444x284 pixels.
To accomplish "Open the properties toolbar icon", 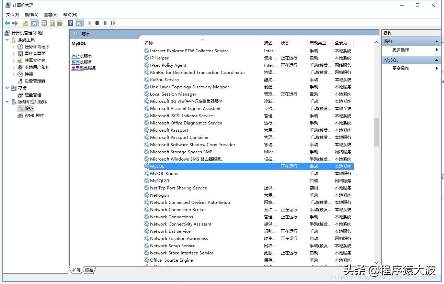I will tap(44, 23).
